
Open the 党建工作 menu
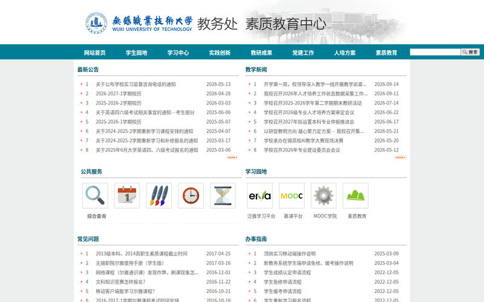click(x=303, y=53)
